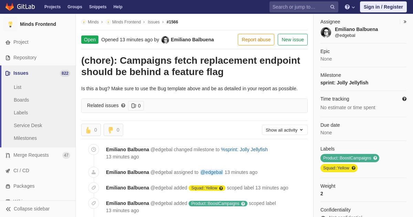Click the Collapse sidebar double-arrow icon
Viewport: 413px width, 217px height.
pos(8,209)
